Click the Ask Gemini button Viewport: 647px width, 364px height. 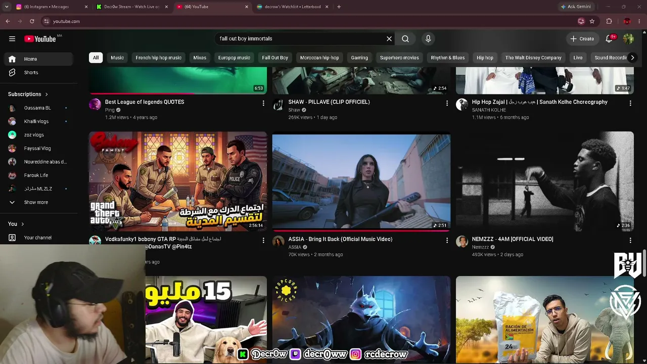coord(576,7)
